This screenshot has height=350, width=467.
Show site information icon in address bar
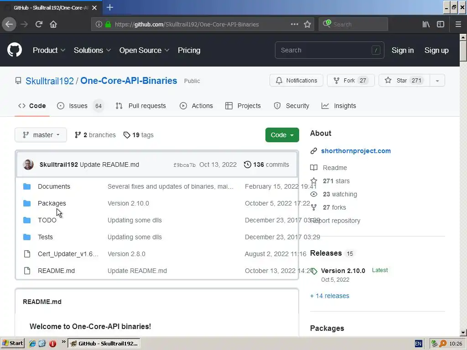99,24
